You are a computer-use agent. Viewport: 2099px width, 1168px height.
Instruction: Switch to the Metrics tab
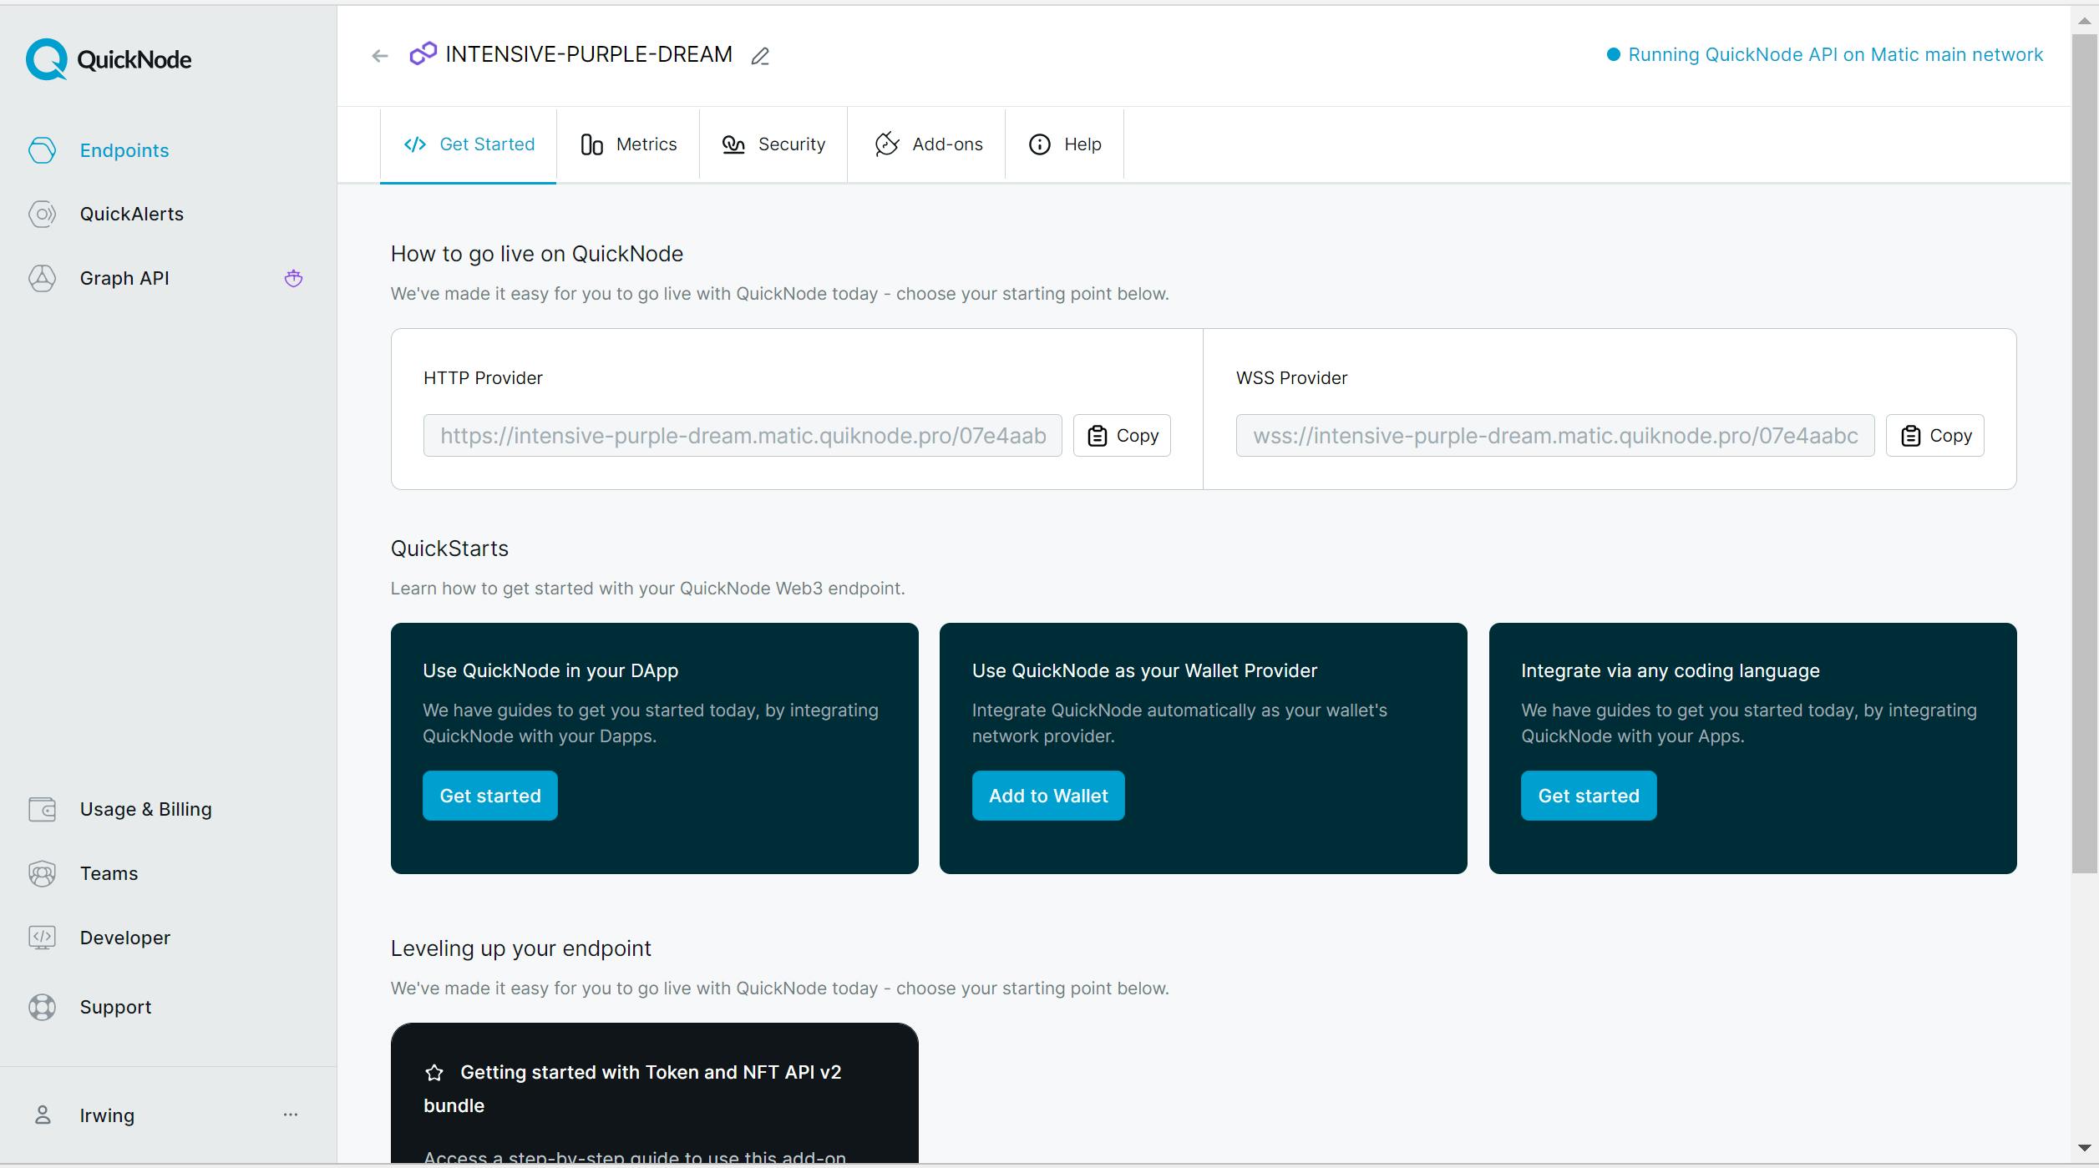click(x=628, y=144)
